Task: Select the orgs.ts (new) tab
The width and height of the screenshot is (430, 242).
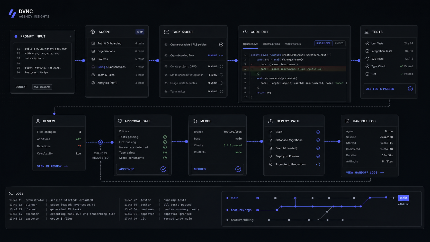Action: point(250,44)
